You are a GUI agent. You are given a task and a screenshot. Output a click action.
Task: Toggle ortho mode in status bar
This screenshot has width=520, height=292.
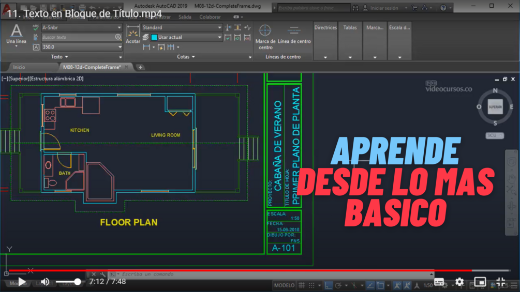click(328, 285)
